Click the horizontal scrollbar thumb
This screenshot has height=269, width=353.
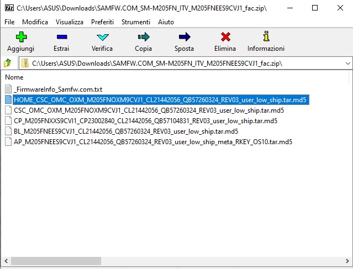(56, 261)
